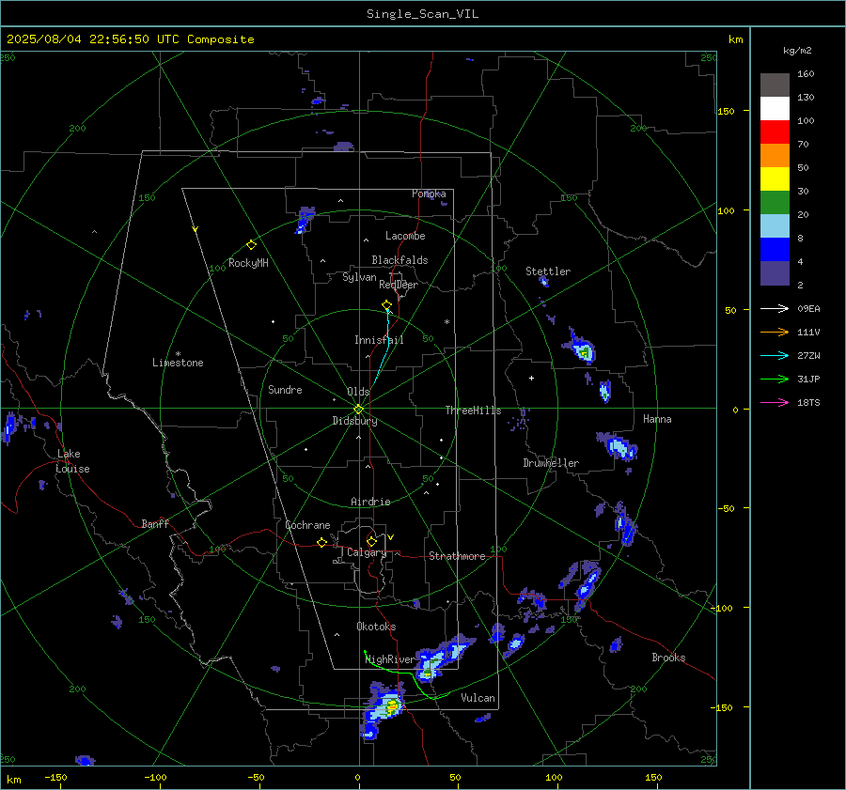The width and height of the screenshot is (846, 790).
Task: Click the purple 2-4 color swatch
Action: [x=775, y=272]
